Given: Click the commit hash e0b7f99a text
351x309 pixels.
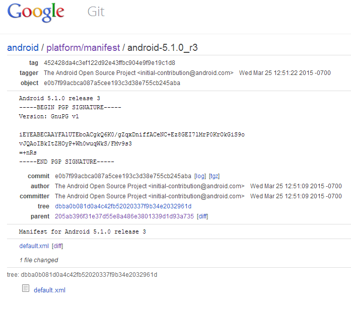Looking at the screenshot, I should pyautogui.click(x=123, y=176).
